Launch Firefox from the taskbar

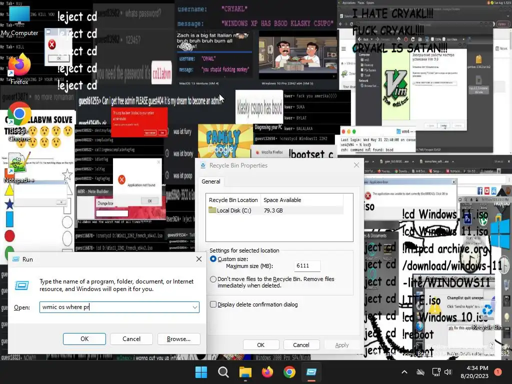tap(267, 372)
